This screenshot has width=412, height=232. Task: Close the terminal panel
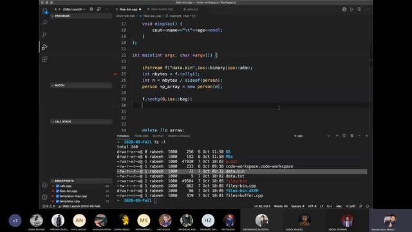(x=367, y=136)
